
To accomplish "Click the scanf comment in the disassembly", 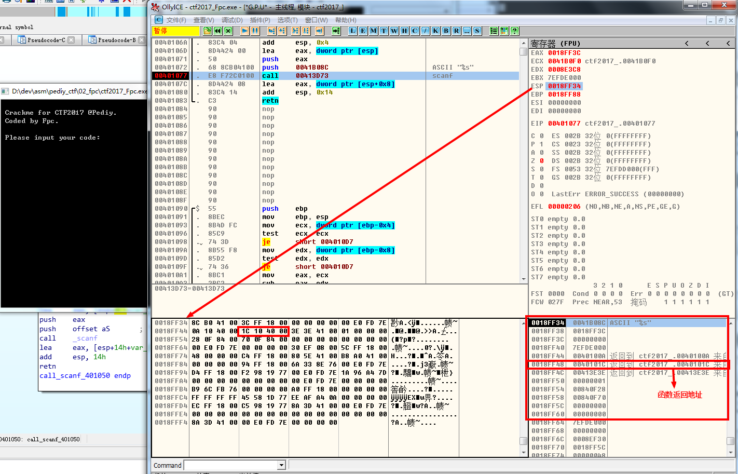I will tap(442, 76).
